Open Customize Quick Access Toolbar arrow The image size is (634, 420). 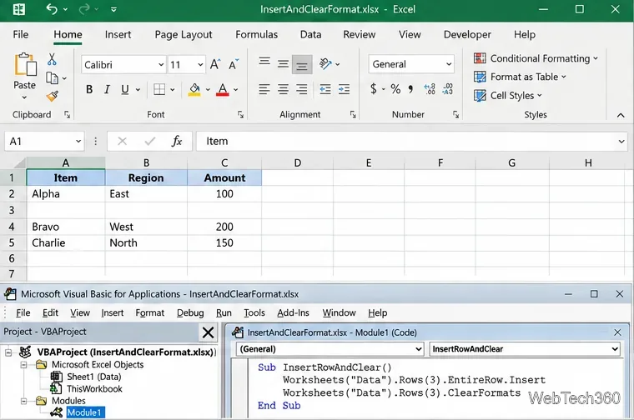[x=113, y=9]
